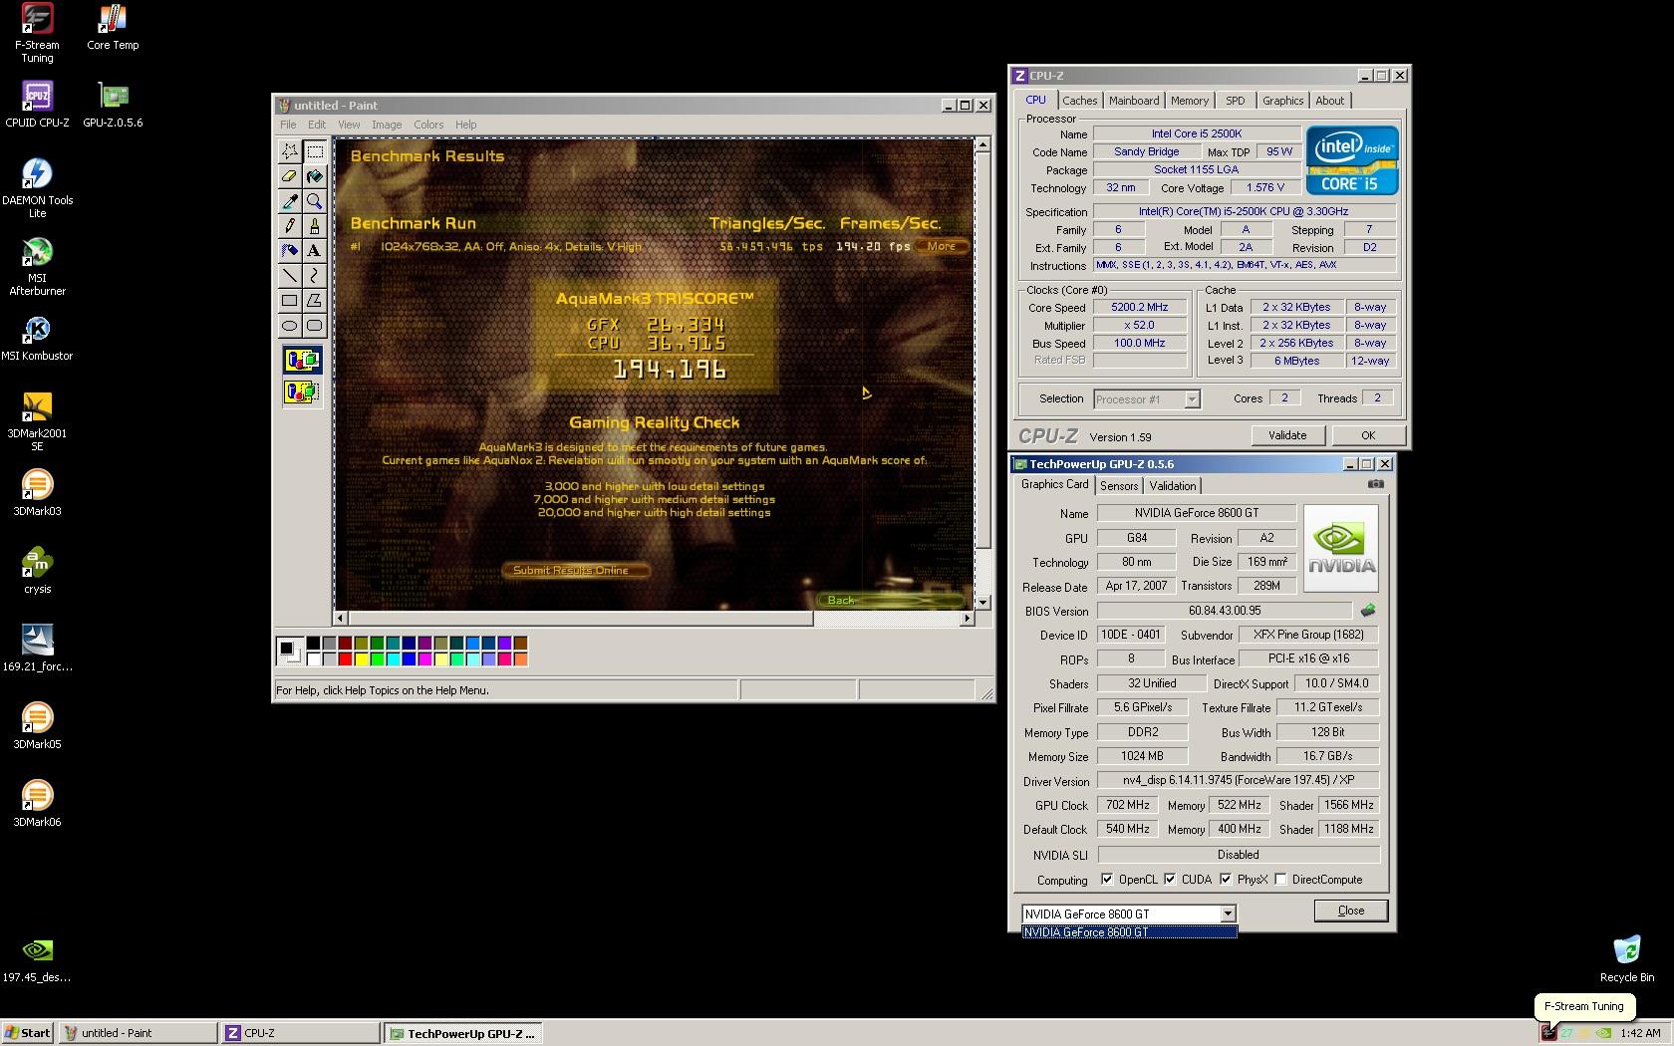Switch to the SPD tab in CPU-Z

point(1236,101)
